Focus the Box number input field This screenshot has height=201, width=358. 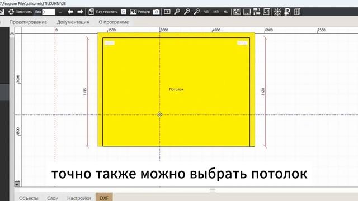tap(49, 12)
